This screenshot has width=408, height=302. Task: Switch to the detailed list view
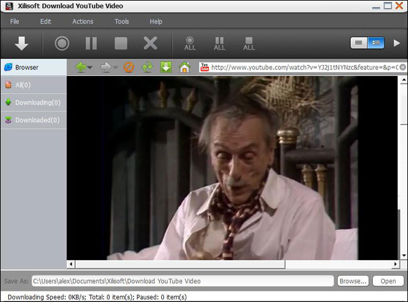click(x=376, y=43)
